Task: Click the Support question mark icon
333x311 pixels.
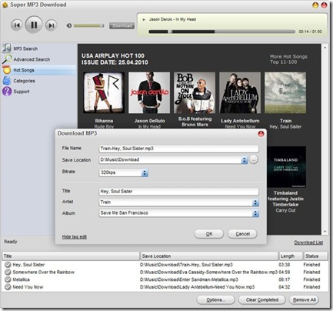Action: pos(7,92)
